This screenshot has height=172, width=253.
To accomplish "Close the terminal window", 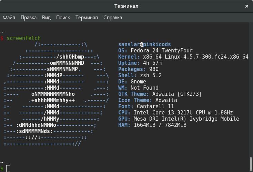I will coord(247,6).
